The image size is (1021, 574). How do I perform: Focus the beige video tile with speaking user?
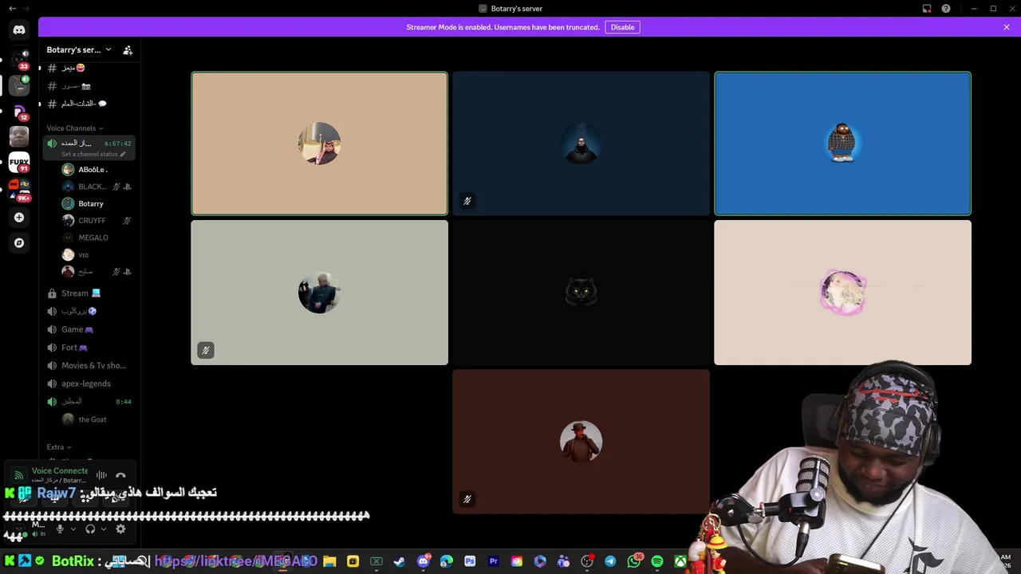coord(319,143)
